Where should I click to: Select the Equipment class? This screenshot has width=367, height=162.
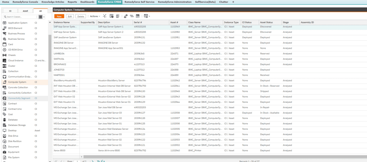[25, 152]
